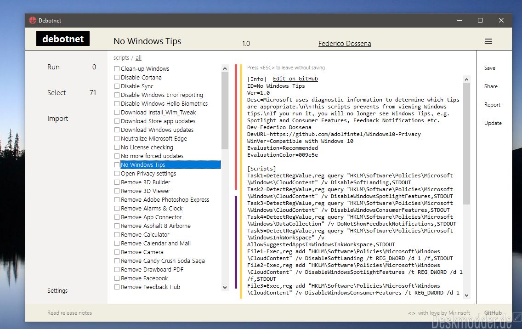Click Run in the left sidebar
The height and width of the screenshot is (329, 522).
53,67
